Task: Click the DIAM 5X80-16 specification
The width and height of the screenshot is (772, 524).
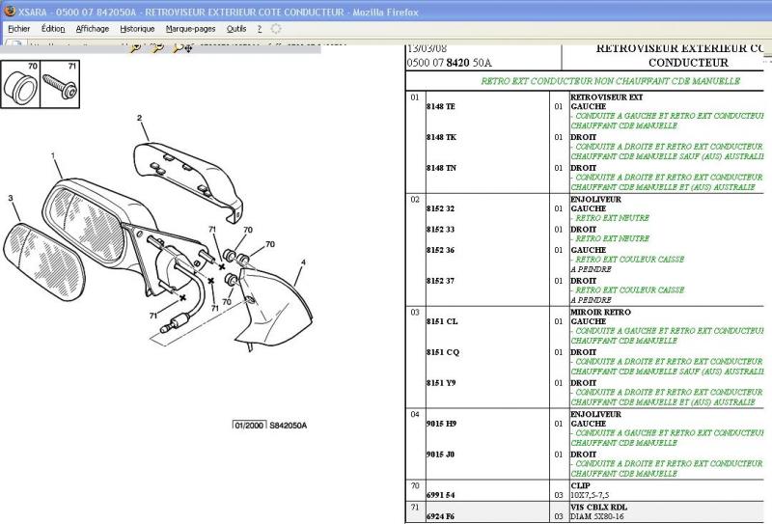Action: [x=596, y=516]
